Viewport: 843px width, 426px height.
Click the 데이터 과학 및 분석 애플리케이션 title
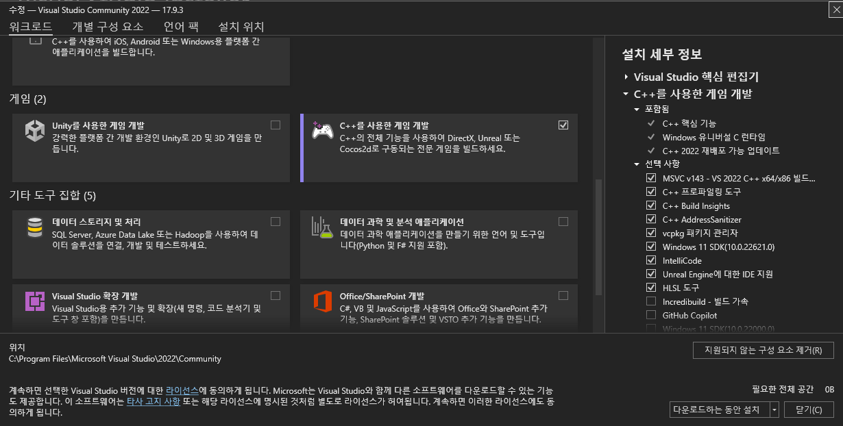click(402, 222)
